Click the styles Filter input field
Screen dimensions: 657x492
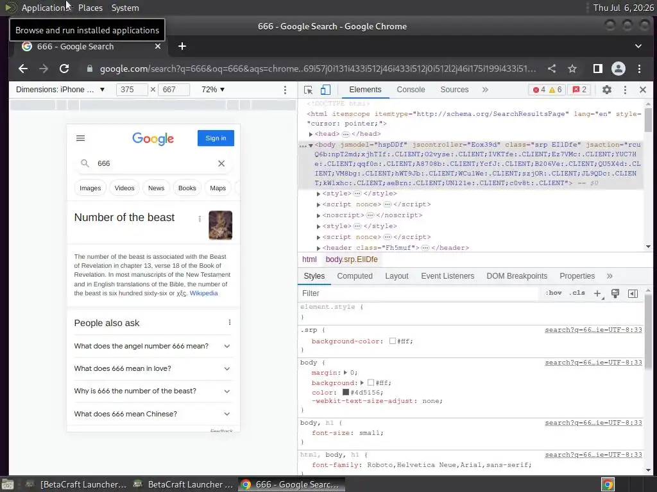click(x=419, y=293)
